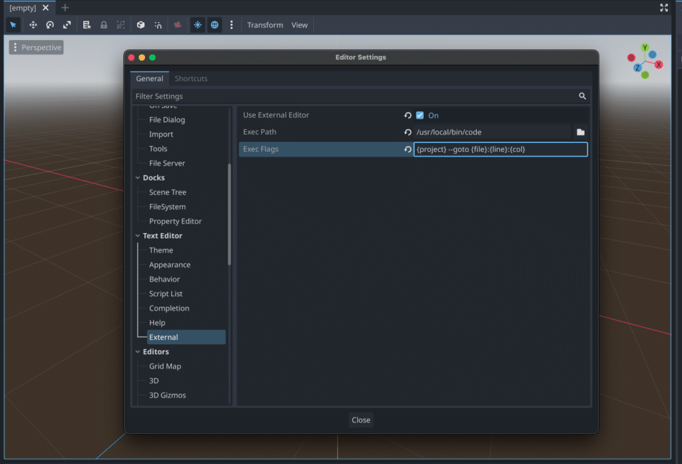Toggle preview environment globe icon
Screen dimensions: 682x464
[x=214, y=25]
